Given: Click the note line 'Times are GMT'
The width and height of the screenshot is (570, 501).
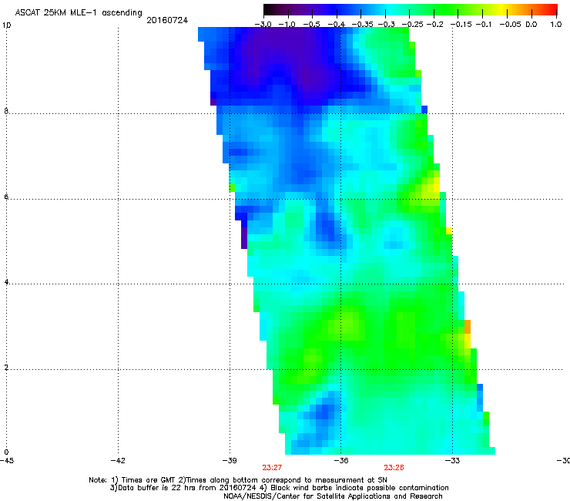Looking at the screenshot, I should 238,480.
